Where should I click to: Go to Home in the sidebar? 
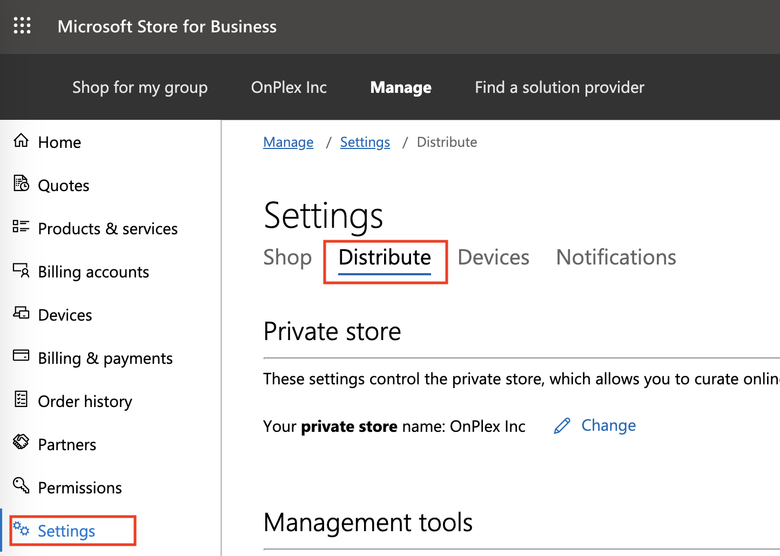[x=59, y=143]
